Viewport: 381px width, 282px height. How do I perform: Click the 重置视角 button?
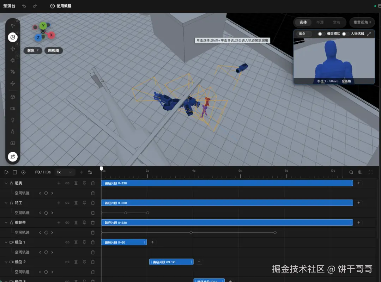click(x=362, y=22)
